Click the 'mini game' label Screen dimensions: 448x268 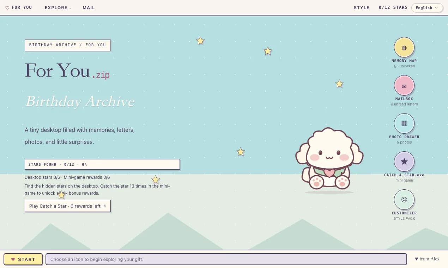tap(404, 181)
